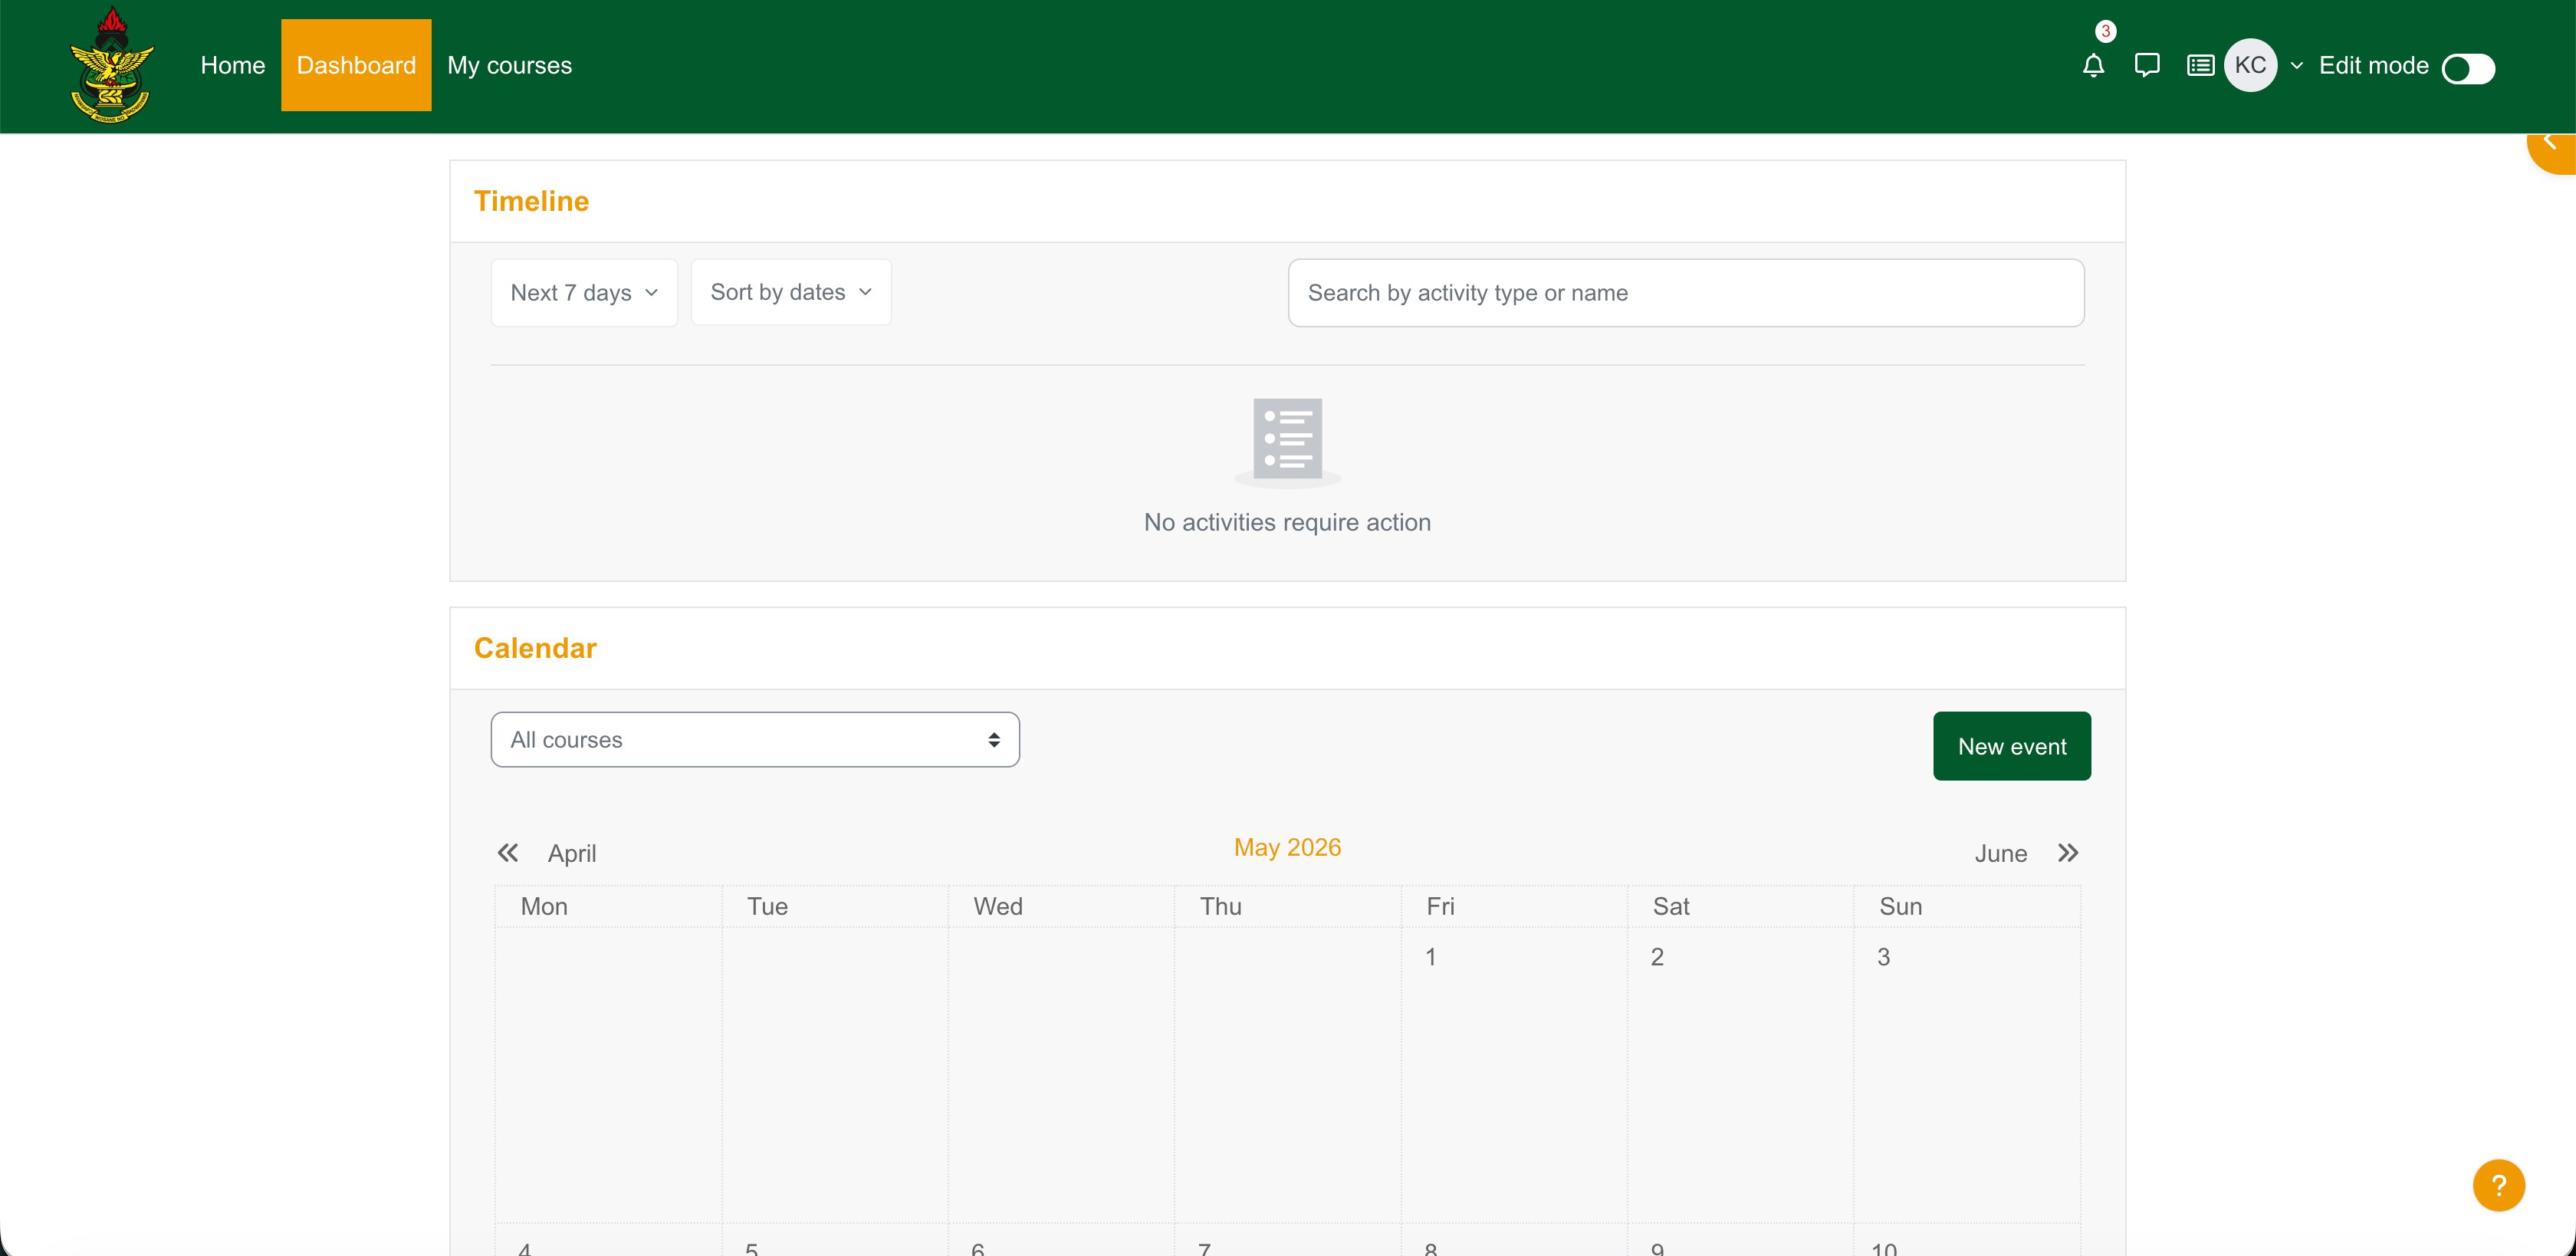
Task: Open the KC user avatar menu
Action: pyautogui.click(x=2250, y=66)
